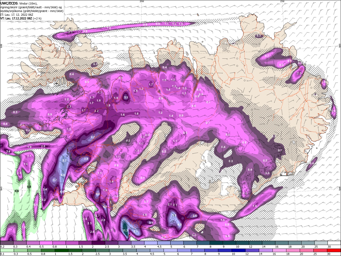Click the 0.2 label on the snow legend
The width and height of the screenshot is (341, 256).
[x=2, y=247]
